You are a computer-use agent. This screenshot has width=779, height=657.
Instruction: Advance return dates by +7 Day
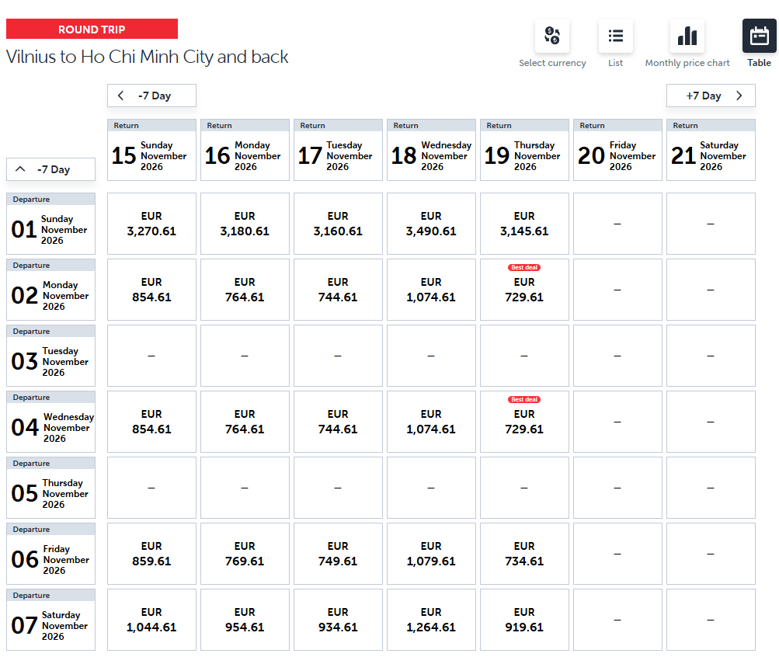[x=711, y=96]
